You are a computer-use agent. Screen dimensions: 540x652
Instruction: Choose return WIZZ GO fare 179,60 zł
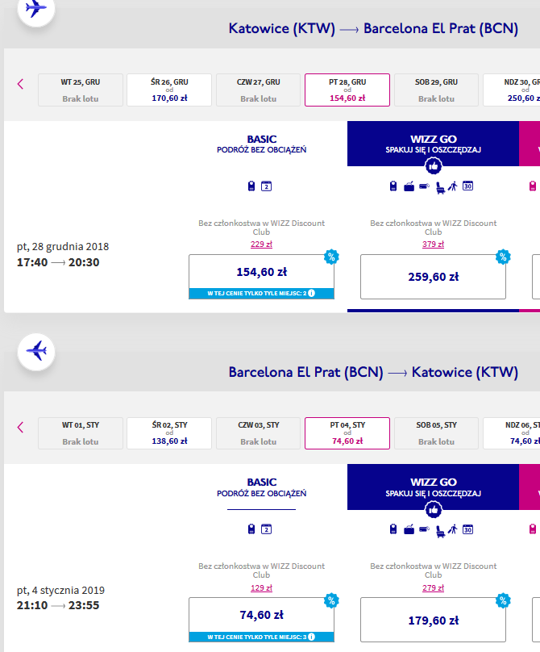(434, 620)
